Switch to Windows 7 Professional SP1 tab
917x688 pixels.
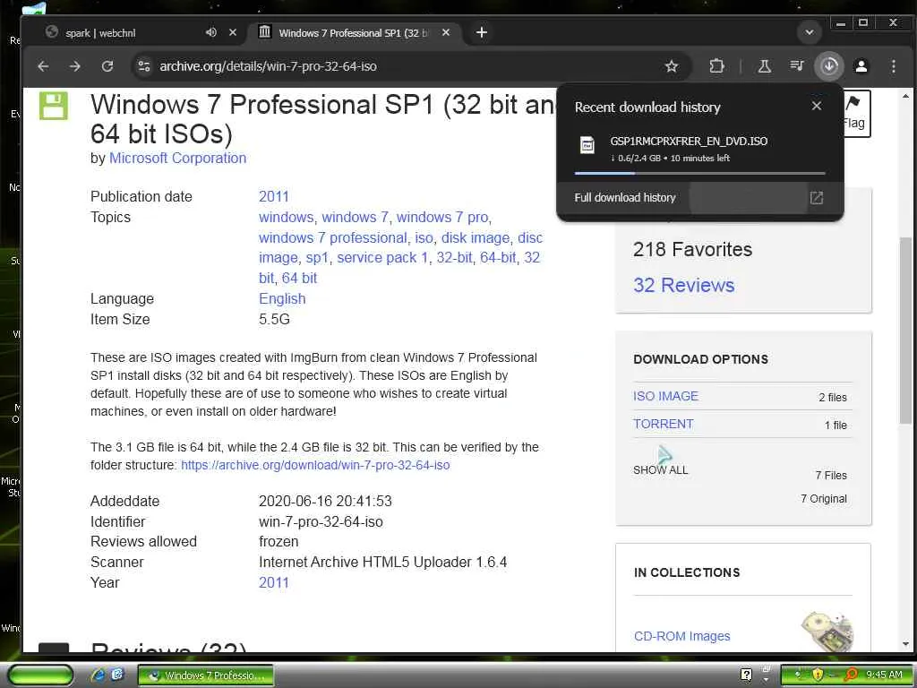[x=354, y=33]
